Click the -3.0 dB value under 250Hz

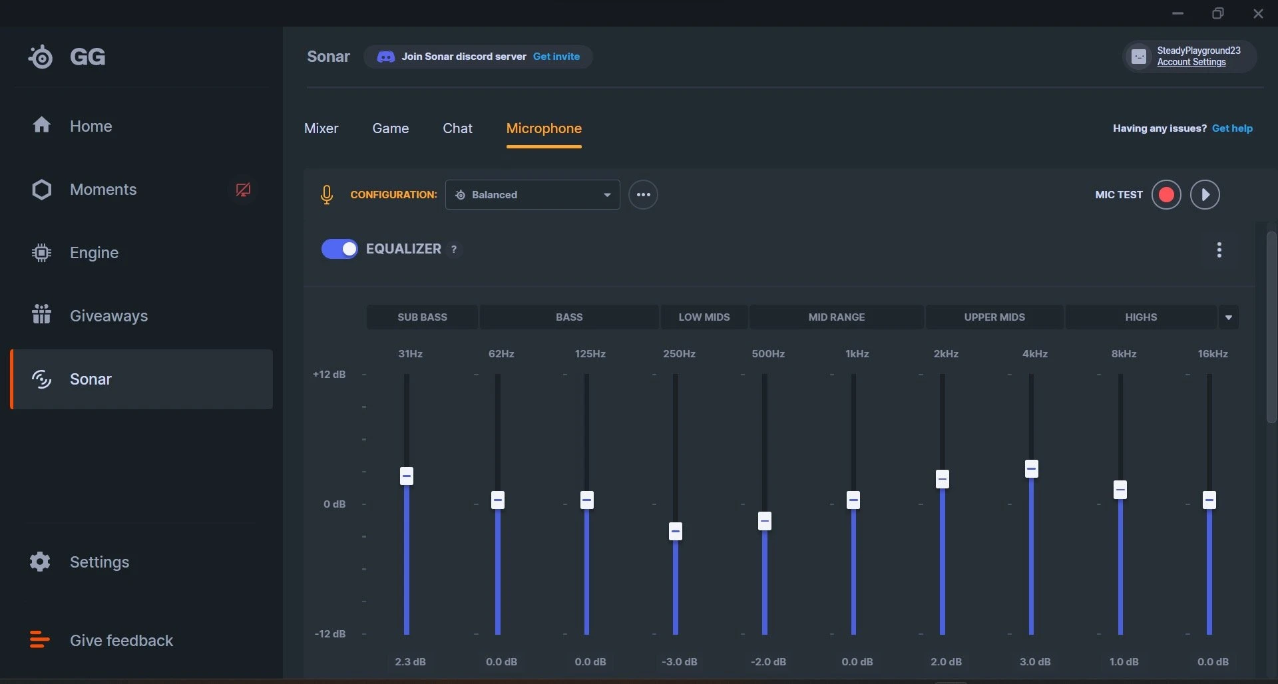tap(680, 661)
